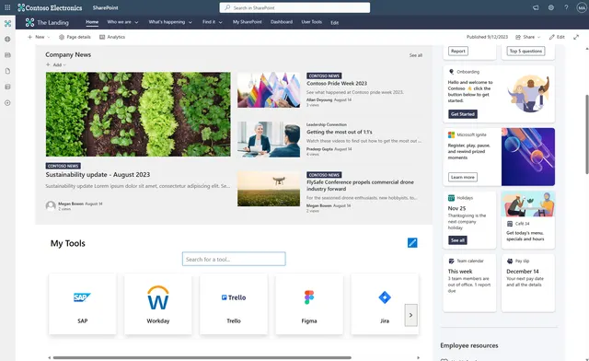Image resolution: width=589 pixels, height=361 pixels.
Task: Click the horizontal scrollbar at the bottom
Action: click(x=202, y=357)
